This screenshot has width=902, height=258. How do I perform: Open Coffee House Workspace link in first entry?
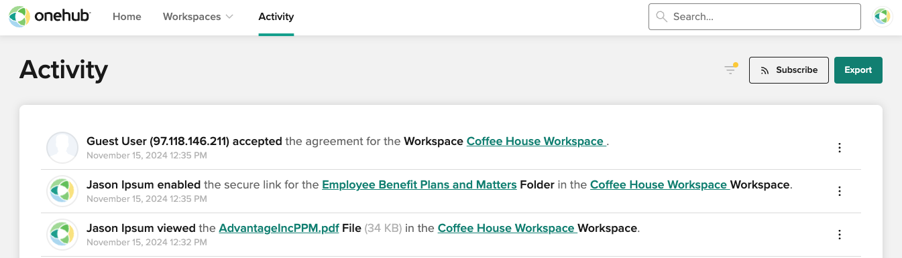pos(537,142)
